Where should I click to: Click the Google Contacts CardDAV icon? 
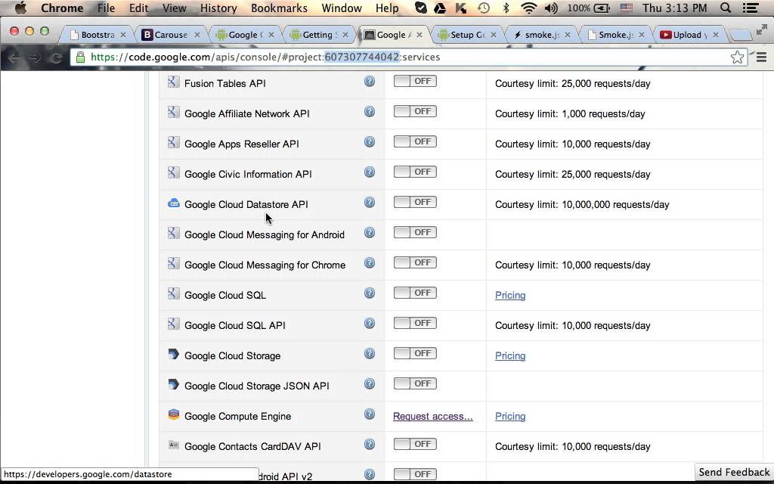(173, 445)
